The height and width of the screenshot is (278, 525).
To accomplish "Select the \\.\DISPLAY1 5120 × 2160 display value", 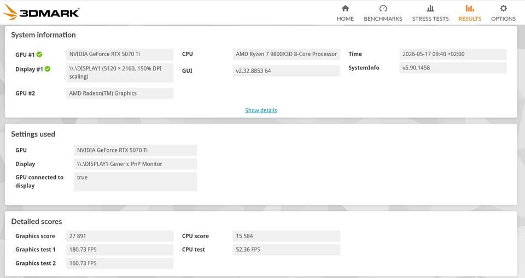I will [x=120, y=73].
